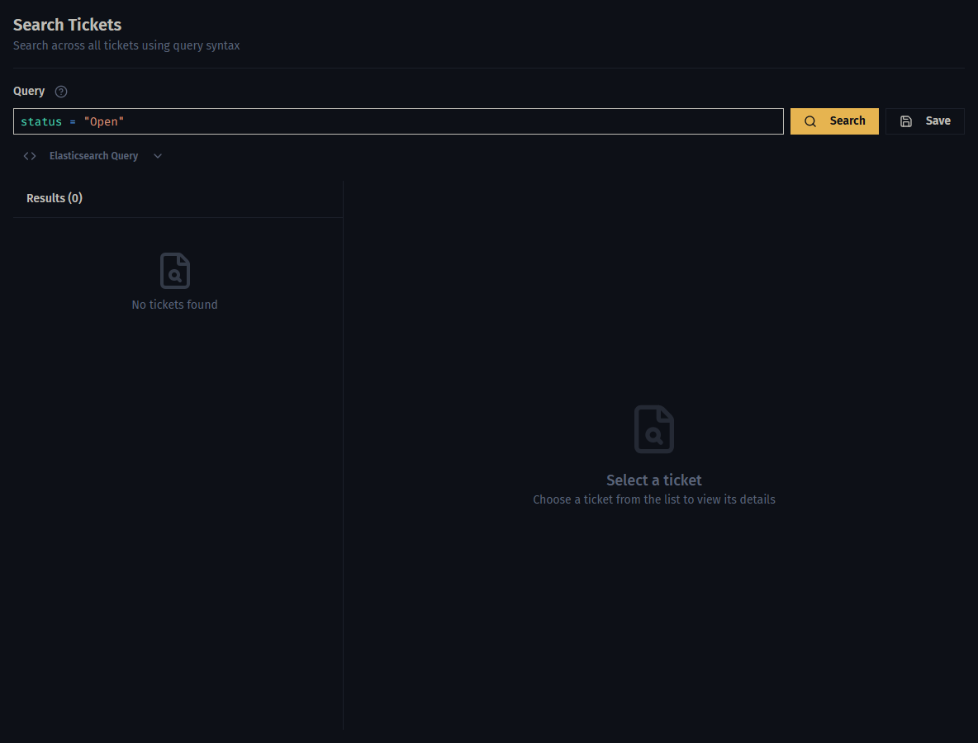Screen dimensions: 978x743
Task: Click the Search Tickets page title
Action: (68, 25)
